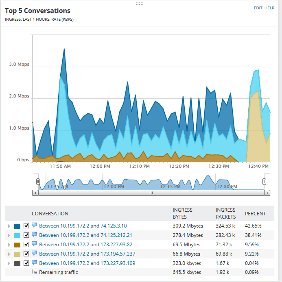Expand the 173.194.57.237 conversation row
Image resolution: width=282 pixels, height=282 pixels.
pyautogui.click(x=9, y=254)
